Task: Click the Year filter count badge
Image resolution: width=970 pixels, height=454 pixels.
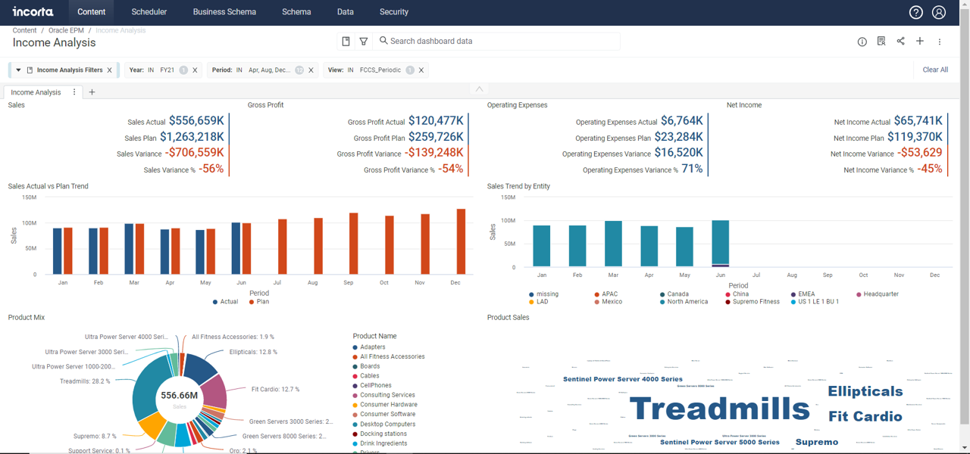Action: 183,70
